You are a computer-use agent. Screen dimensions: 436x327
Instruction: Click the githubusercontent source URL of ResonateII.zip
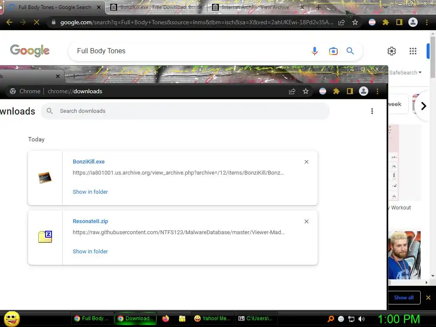click(178, 232)
